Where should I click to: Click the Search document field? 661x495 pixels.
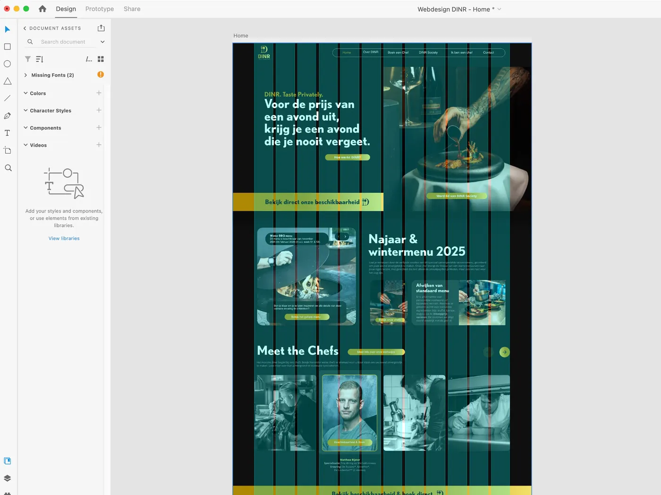(x=63, y=42)
